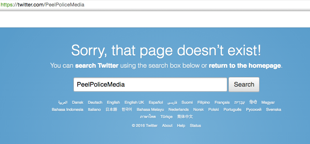This screenshot has width=310, height=144.
Task: Click the Search button
Action: pyautogui.click(x=244, y=84)
